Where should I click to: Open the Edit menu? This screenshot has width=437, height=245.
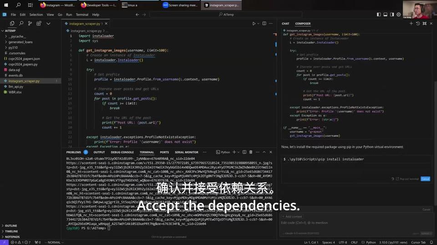(x=23, y=15)
